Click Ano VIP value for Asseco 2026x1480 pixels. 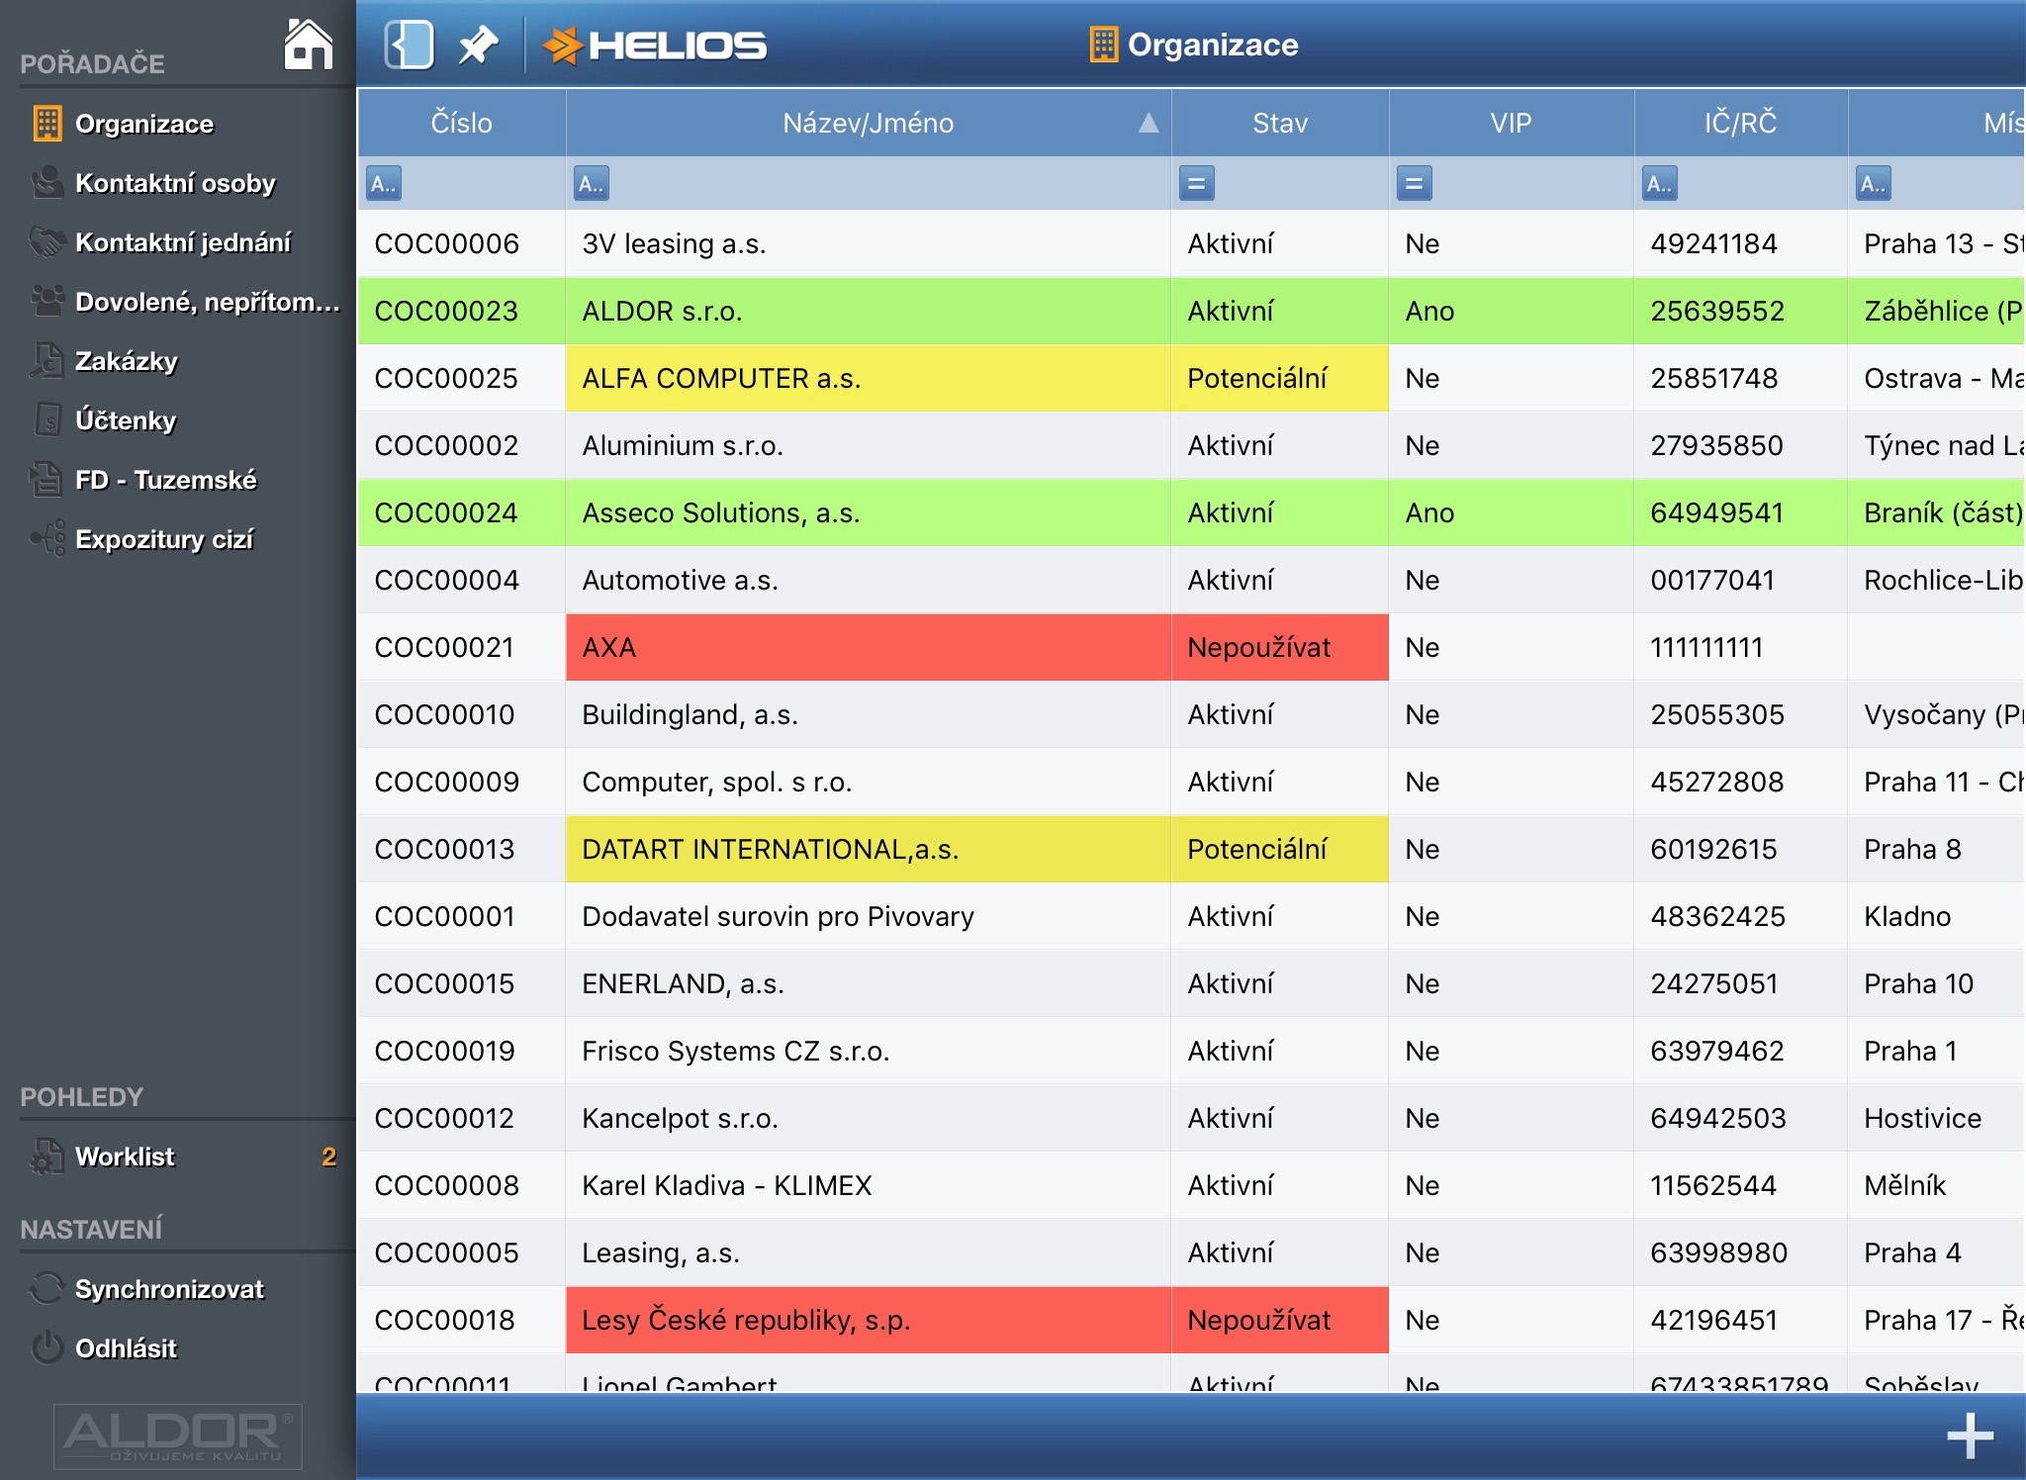click(1511, 512)
